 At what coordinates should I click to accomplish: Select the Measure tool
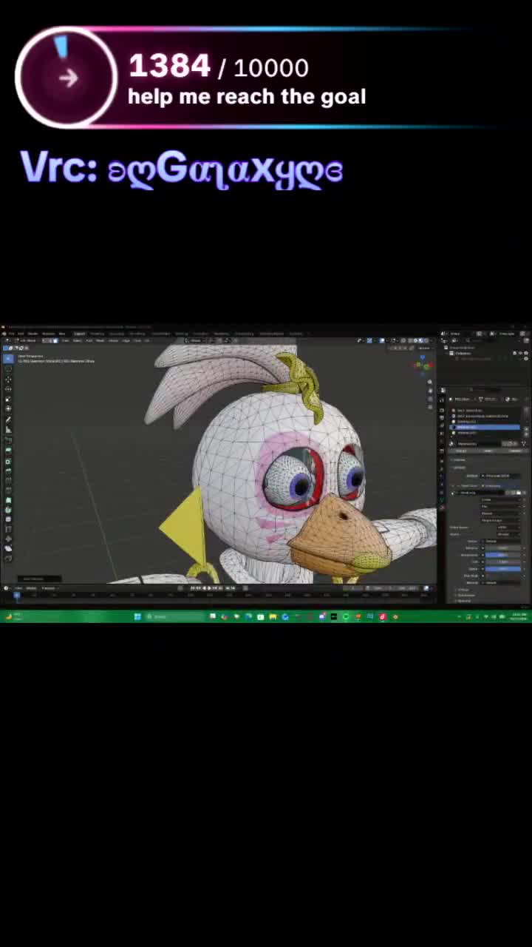click(8, 430)
